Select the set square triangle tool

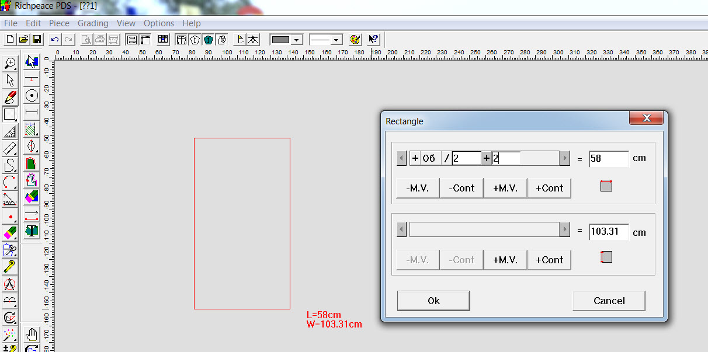coord(10,131)
